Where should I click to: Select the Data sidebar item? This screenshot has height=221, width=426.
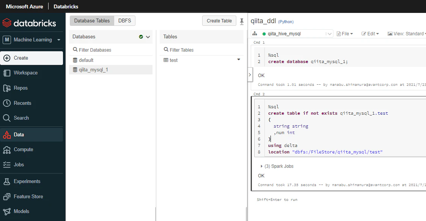[31, 134]
